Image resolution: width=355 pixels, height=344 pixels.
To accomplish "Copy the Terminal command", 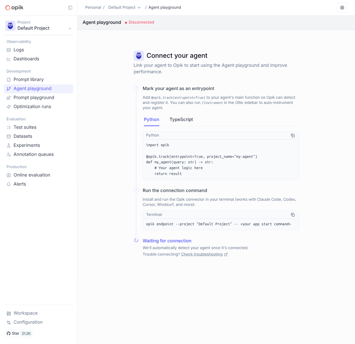I will tap(293, 215).
